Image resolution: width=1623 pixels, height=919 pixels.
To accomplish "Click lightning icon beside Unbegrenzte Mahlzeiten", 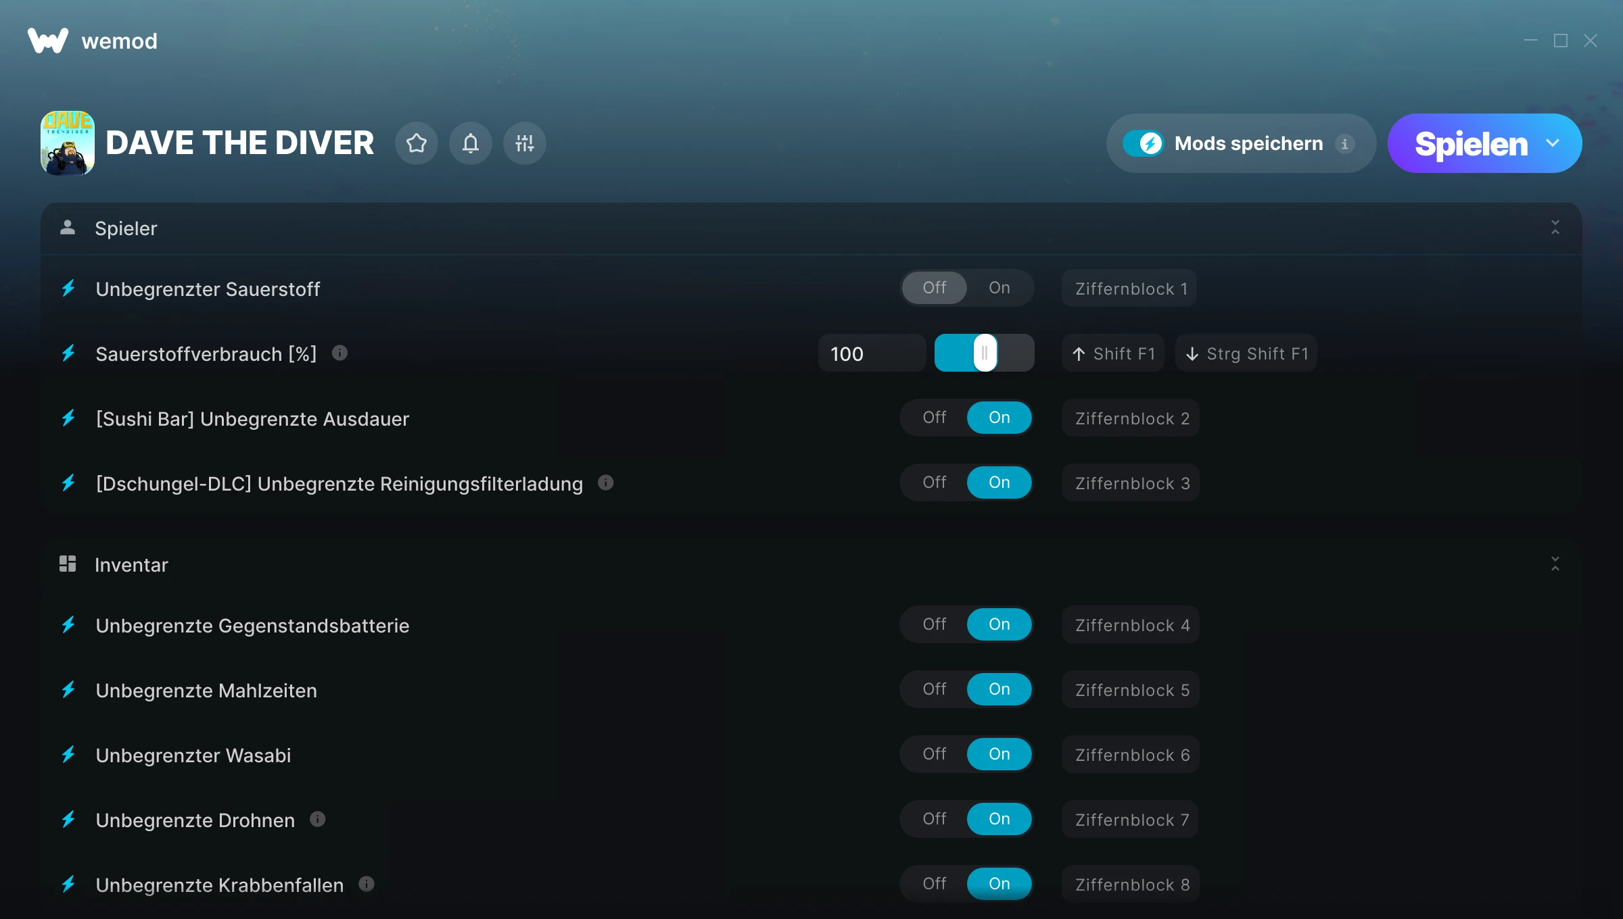I will [68, 690].
